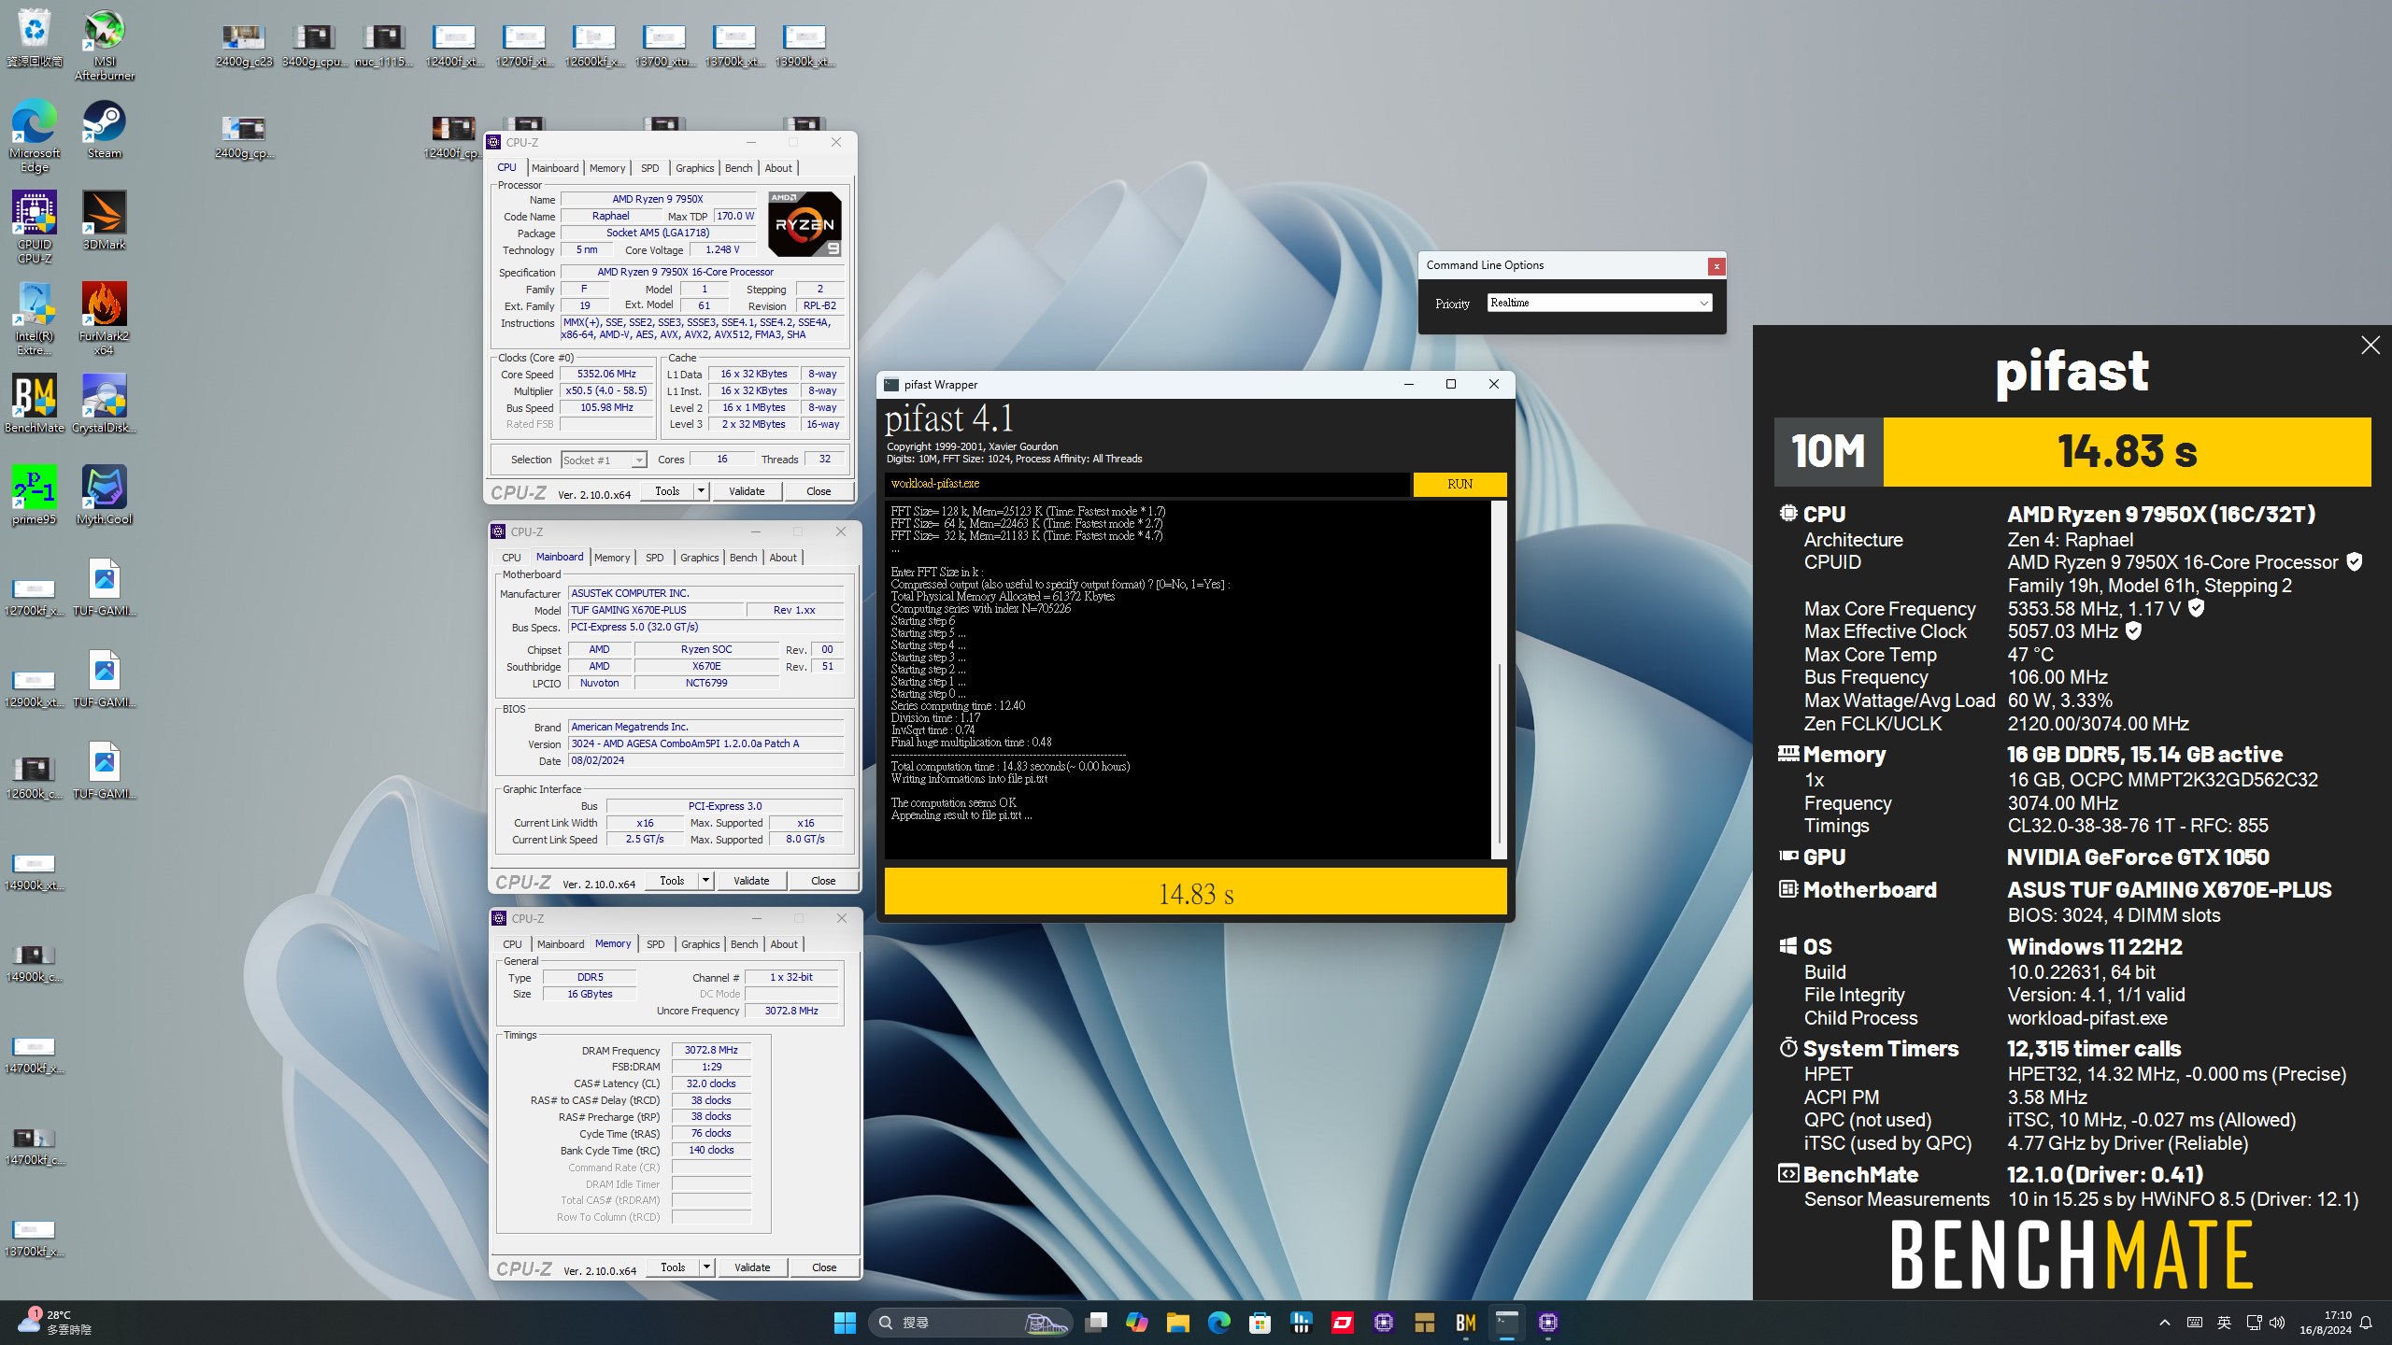2392x1345 pixels.
Task: Click the DRAM Frequency 3072.8 MHz value
Action: pos(711,1050)
